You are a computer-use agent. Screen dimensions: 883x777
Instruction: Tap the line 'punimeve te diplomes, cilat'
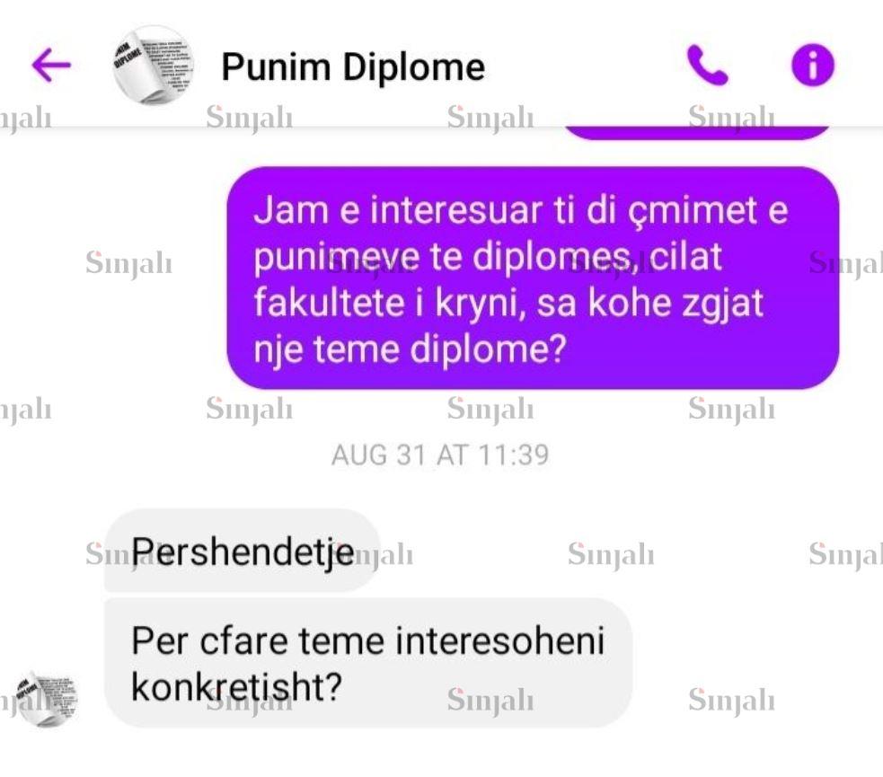pos(488,257)
